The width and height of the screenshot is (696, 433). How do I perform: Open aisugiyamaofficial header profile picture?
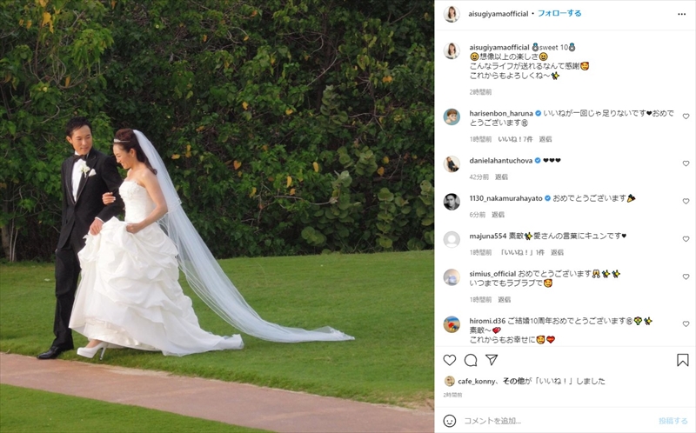(x=452, y=14)
